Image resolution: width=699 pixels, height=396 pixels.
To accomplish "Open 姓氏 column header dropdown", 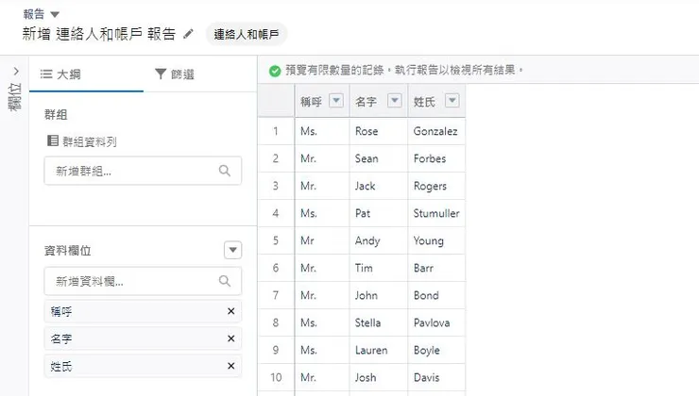I will (452, 101).
